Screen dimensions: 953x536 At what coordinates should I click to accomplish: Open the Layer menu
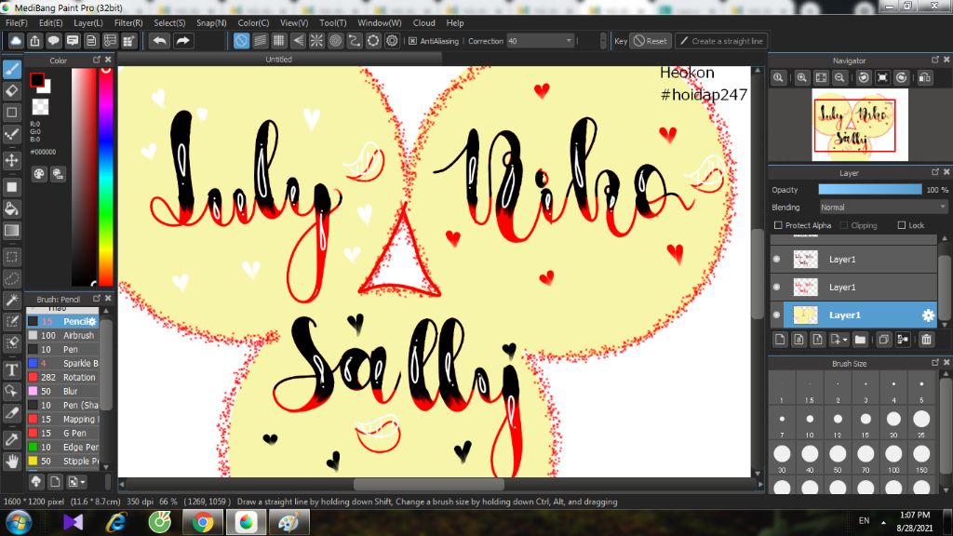point(88,23)
